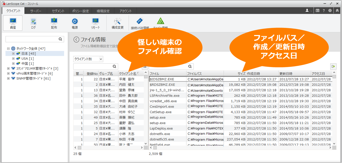
Task: Click the green export icon above file table
Action: click(333, 67)
